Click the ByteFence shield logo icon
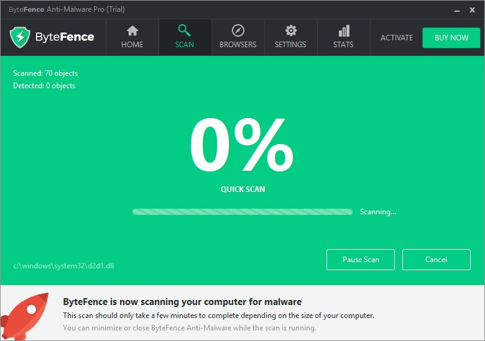Screen dimensions: 485x341 pos(20,37)
